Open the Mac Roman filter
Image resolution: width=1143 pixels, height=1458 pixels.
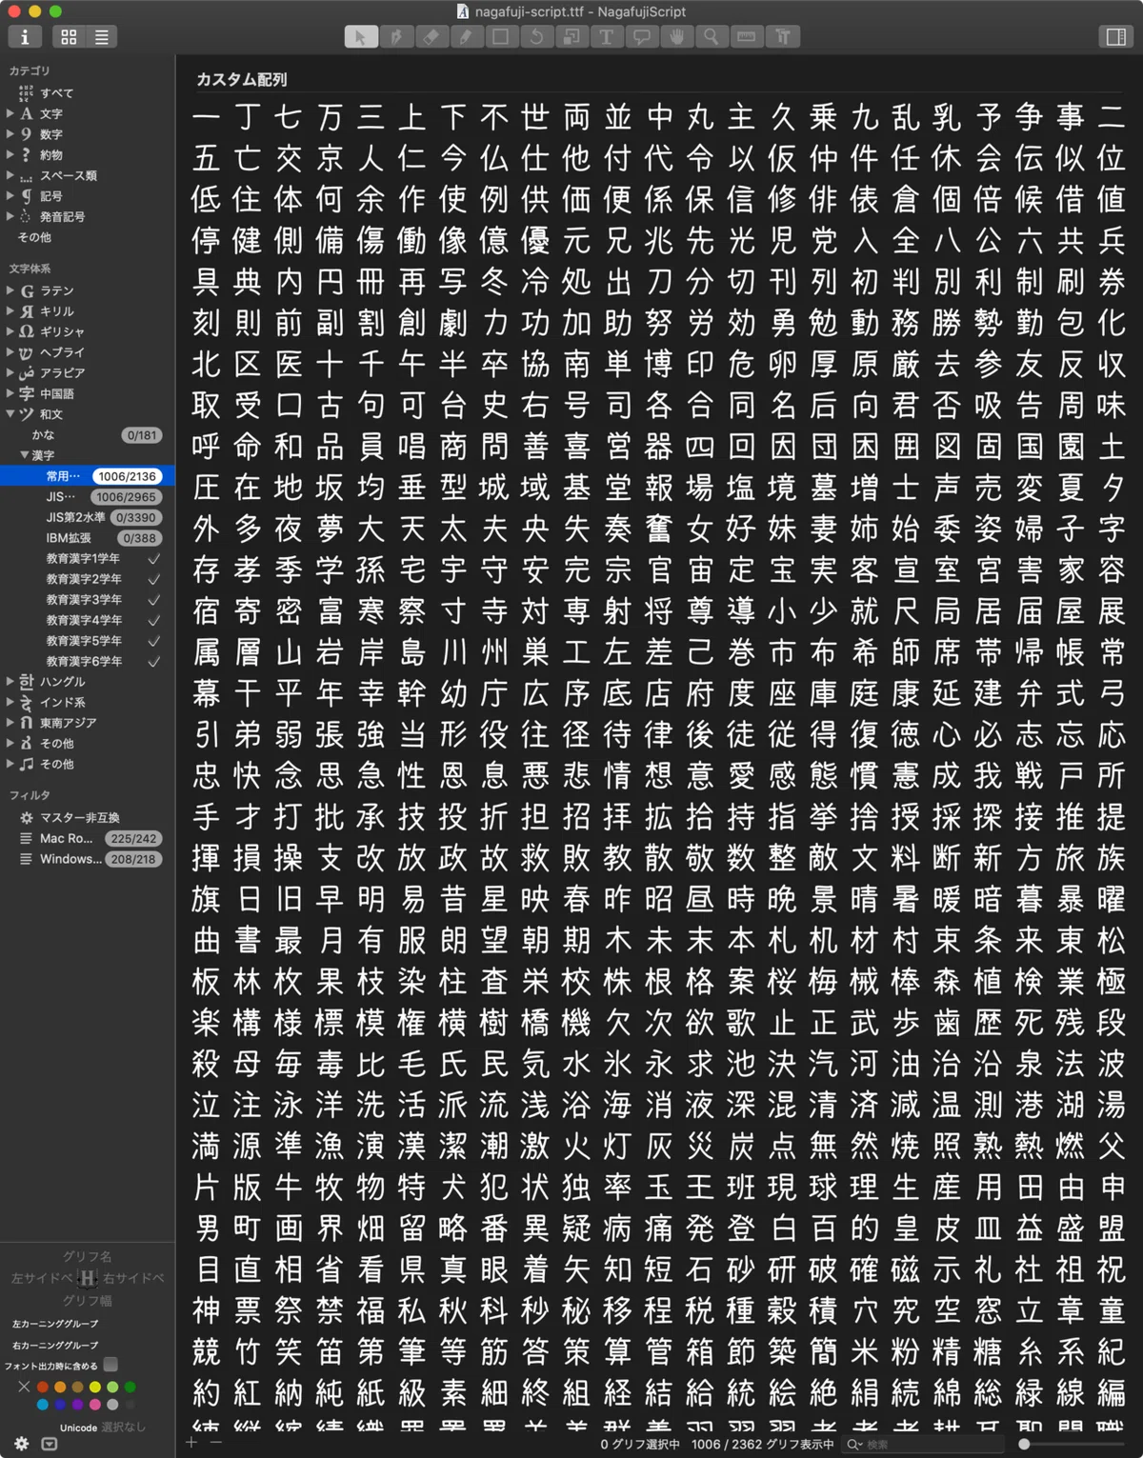pos(88,839)
